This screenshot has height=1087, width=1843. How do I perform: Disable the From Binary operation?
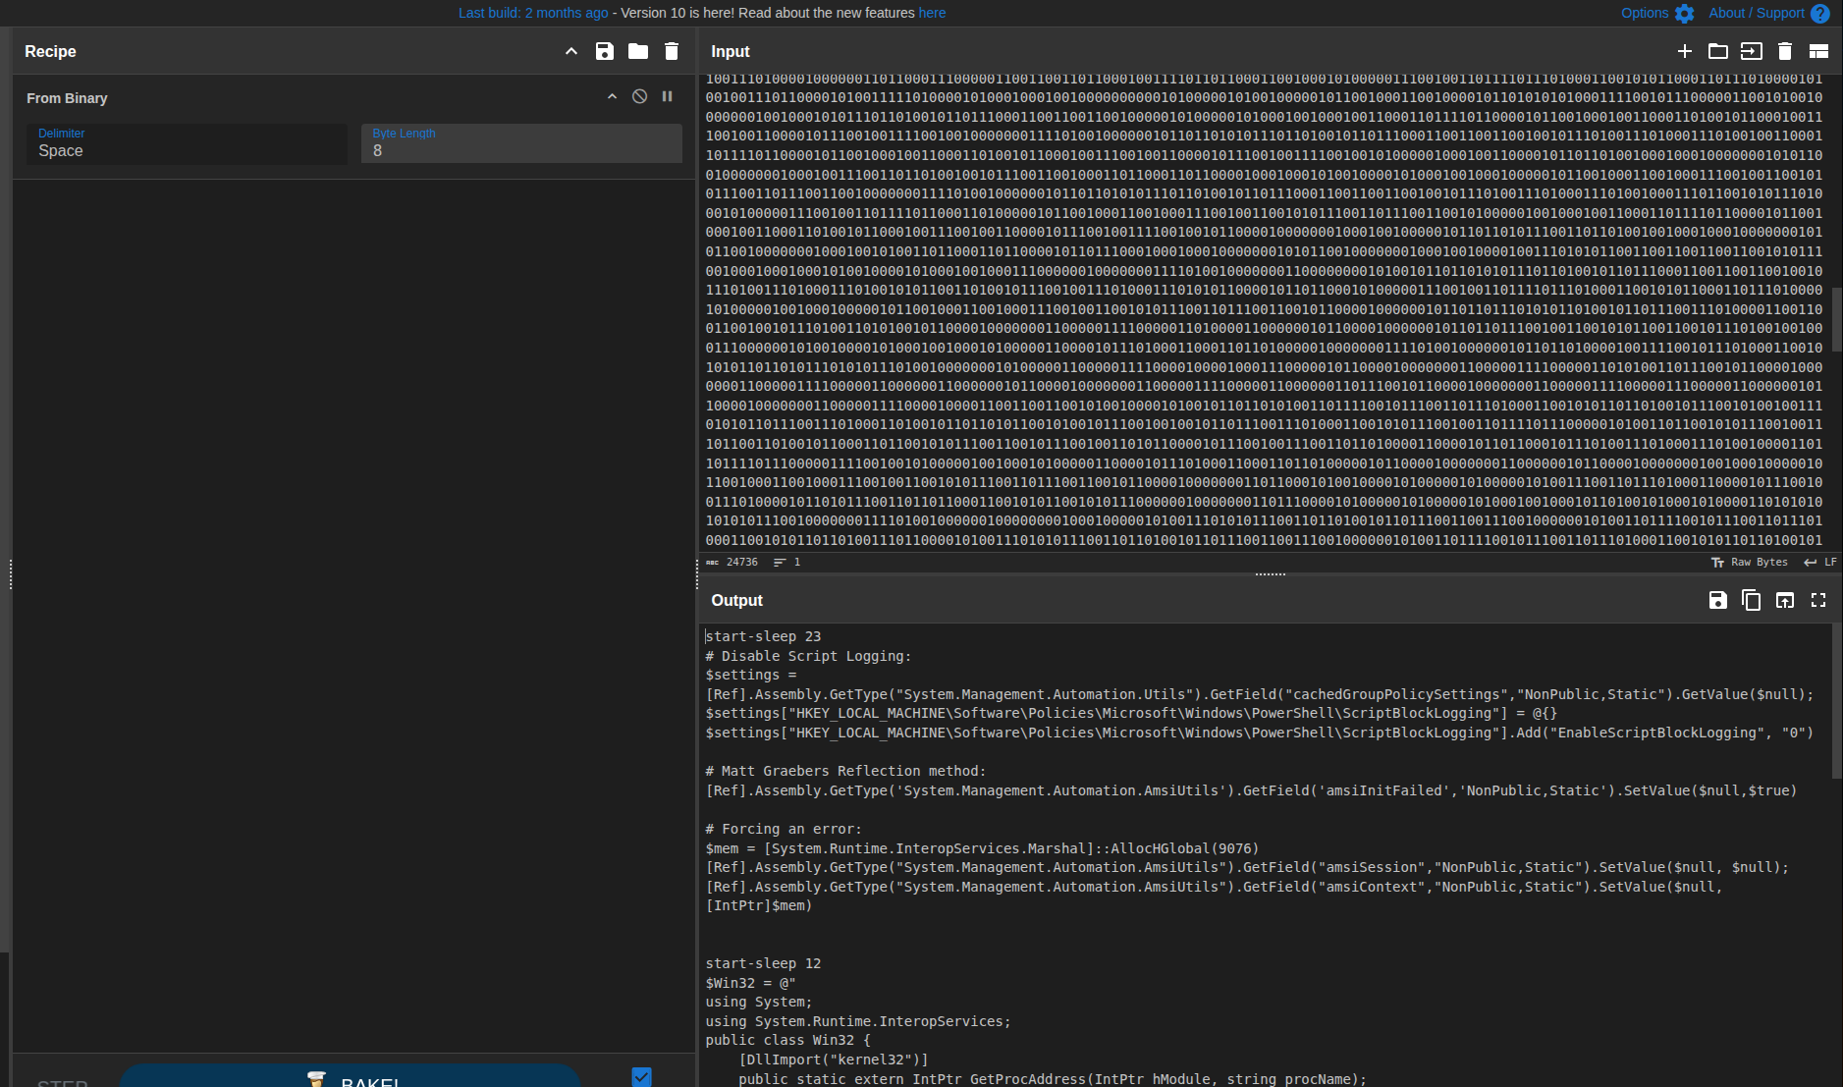click(638, 96)
